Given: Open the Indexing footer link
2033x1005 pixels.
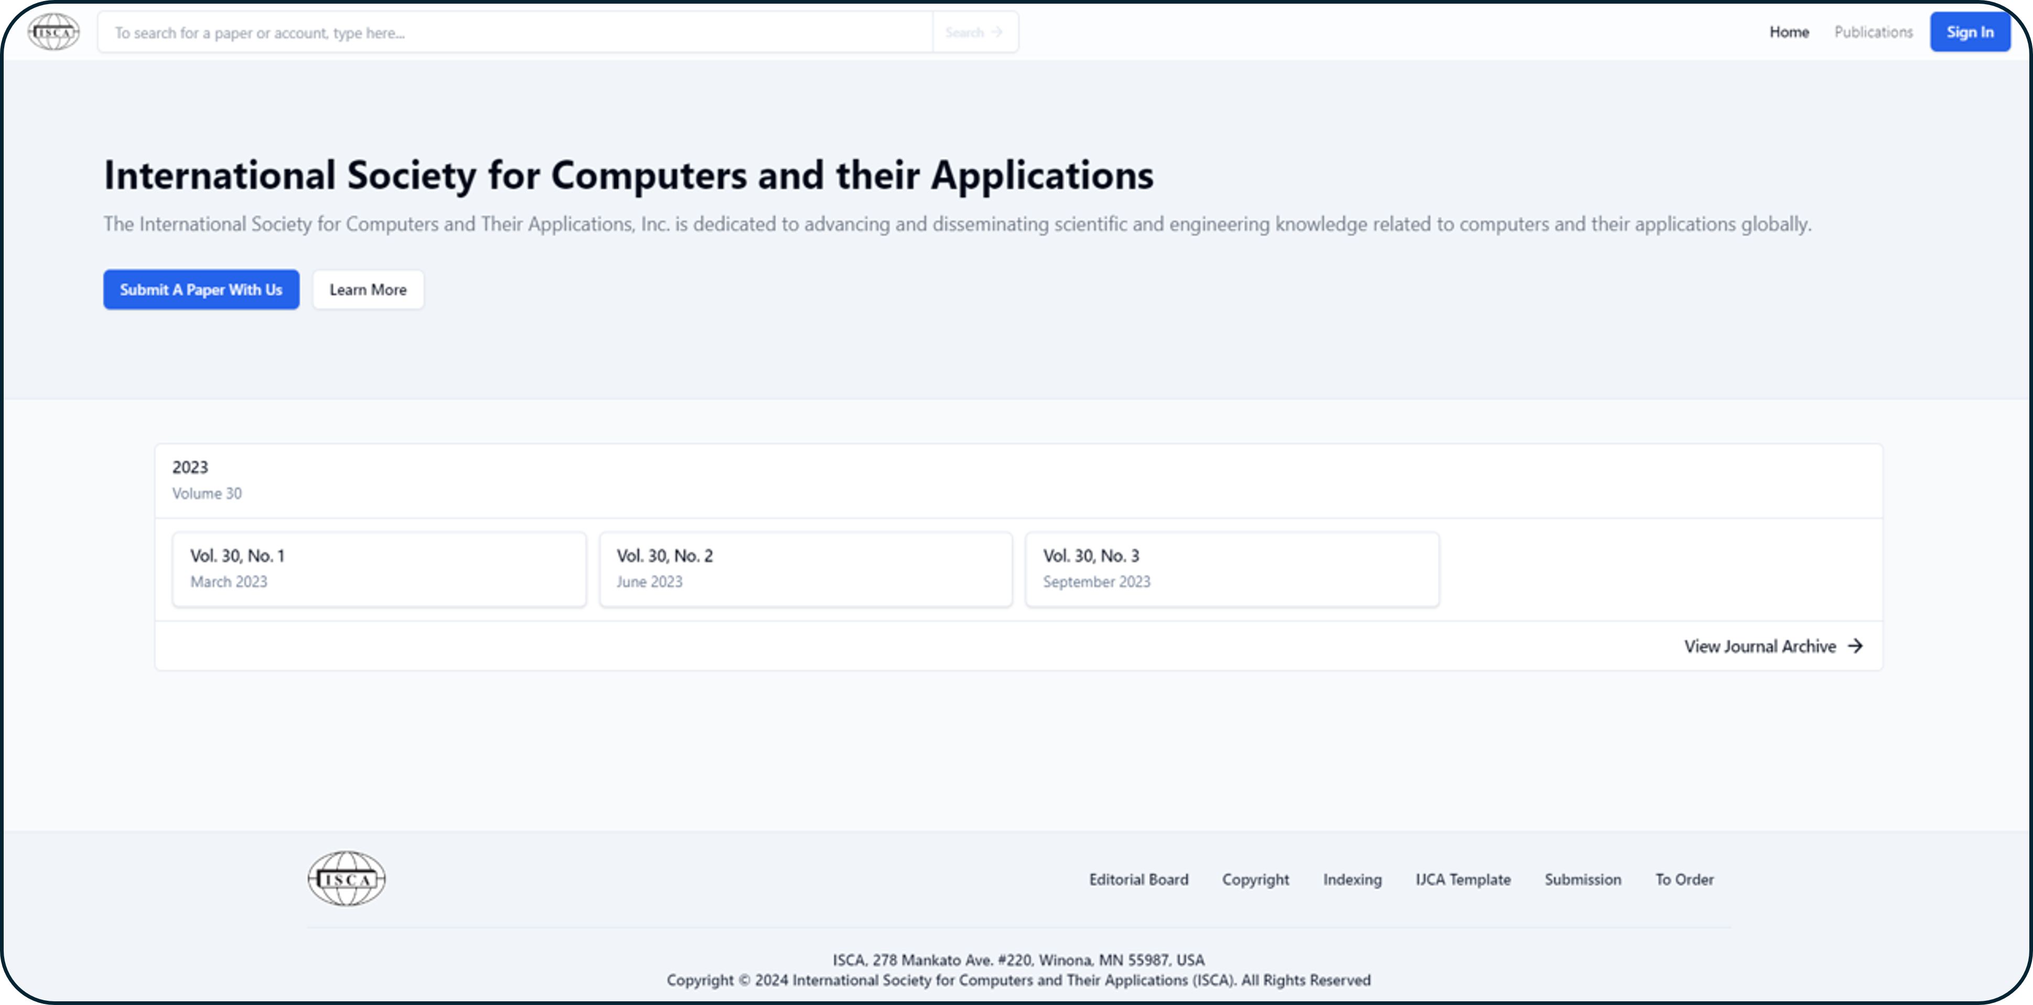Looking at the screenshot, I should pos(1352,880).
